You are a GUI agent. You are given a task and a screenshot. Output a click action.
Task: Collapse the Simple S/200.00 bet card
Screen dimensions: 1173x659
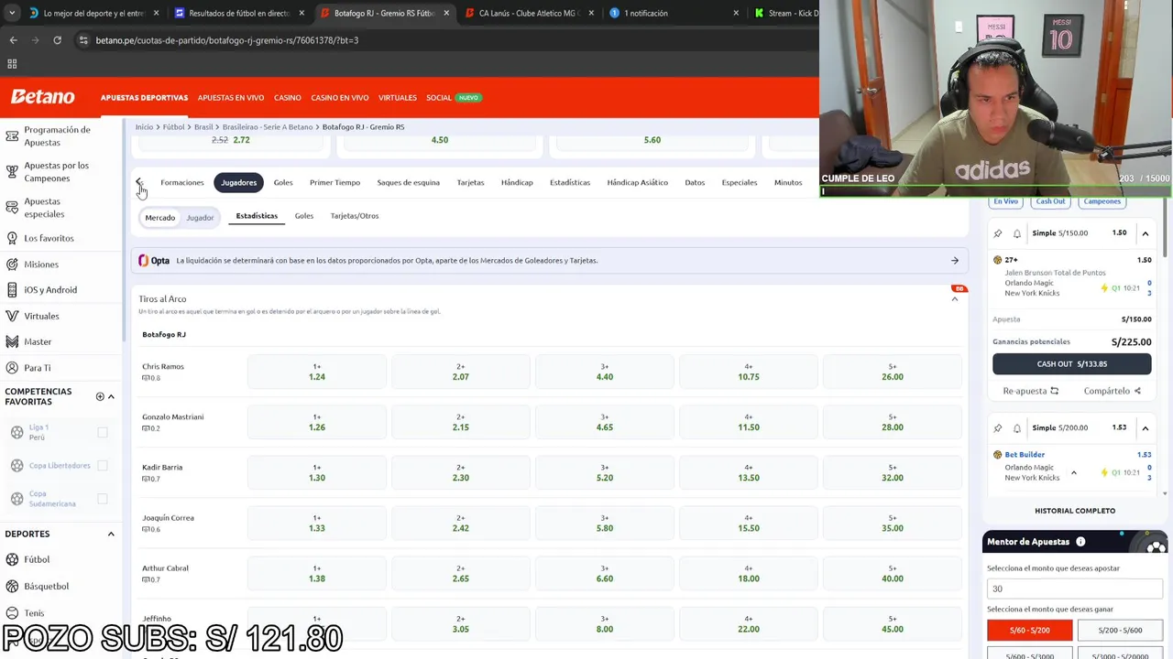coord(1145,427)
